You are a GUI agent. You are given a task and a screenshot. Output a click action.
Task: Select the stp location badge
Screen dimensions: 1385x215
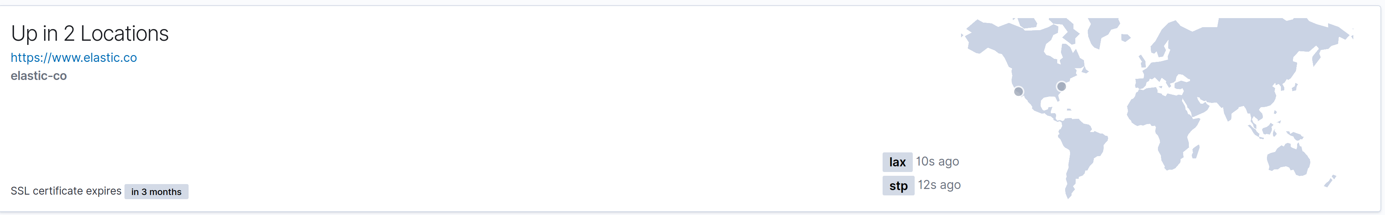point(898,186)
